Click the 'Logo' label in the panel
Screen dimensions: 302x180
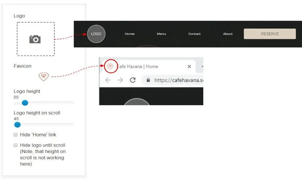click(x=19, y=16)
